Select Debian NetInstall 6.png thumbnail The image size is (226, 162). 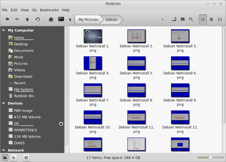(180, 63)
